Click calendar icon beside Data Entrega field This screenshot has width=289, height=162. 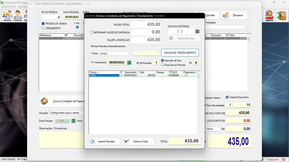(73, 121)
